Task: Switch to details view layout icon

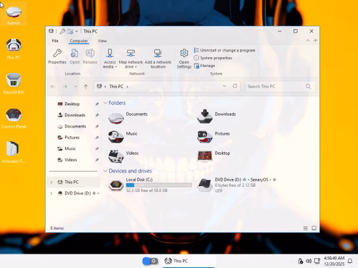Action: [305, 228]
